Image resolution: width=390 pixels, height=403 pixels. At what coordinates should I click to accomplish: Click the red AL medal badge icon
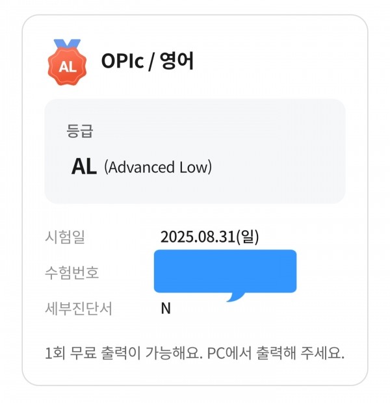[x=67, y=62]
